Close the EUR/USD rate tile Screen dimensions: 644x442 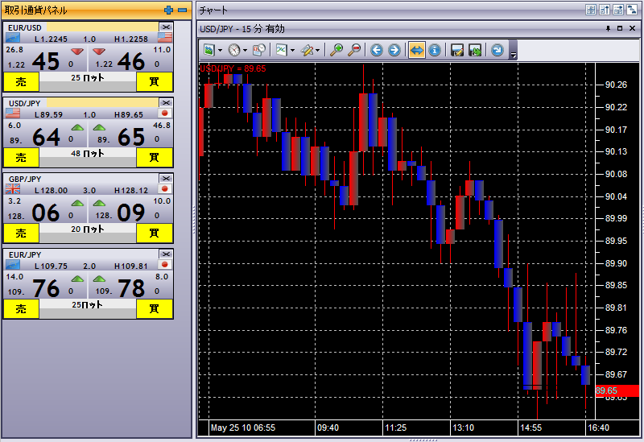(x=166, y=27)
